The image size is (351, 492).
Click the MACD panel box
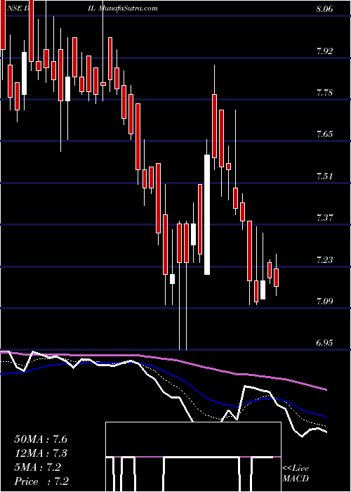point(193,457)
